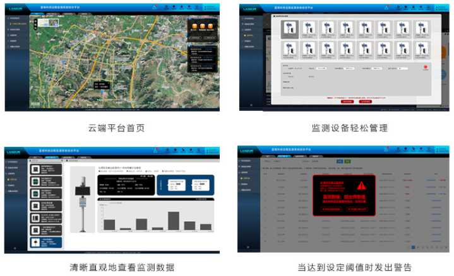
Task: Click the monitor icon in the 监测数据 header
Action: click(199, 150)
